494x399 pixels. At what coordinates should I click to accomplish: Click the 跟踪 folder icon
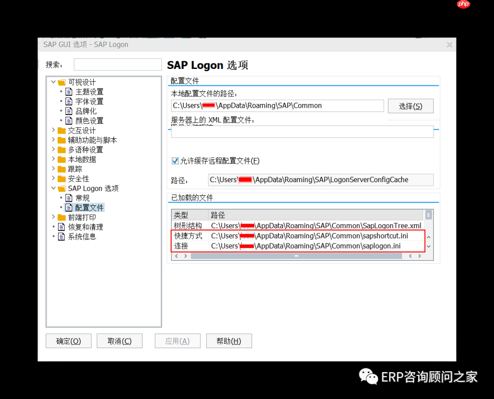pos(61,169)
